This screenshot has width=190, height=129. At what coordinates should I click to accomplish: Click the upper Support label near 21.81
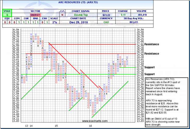point(149,67)
